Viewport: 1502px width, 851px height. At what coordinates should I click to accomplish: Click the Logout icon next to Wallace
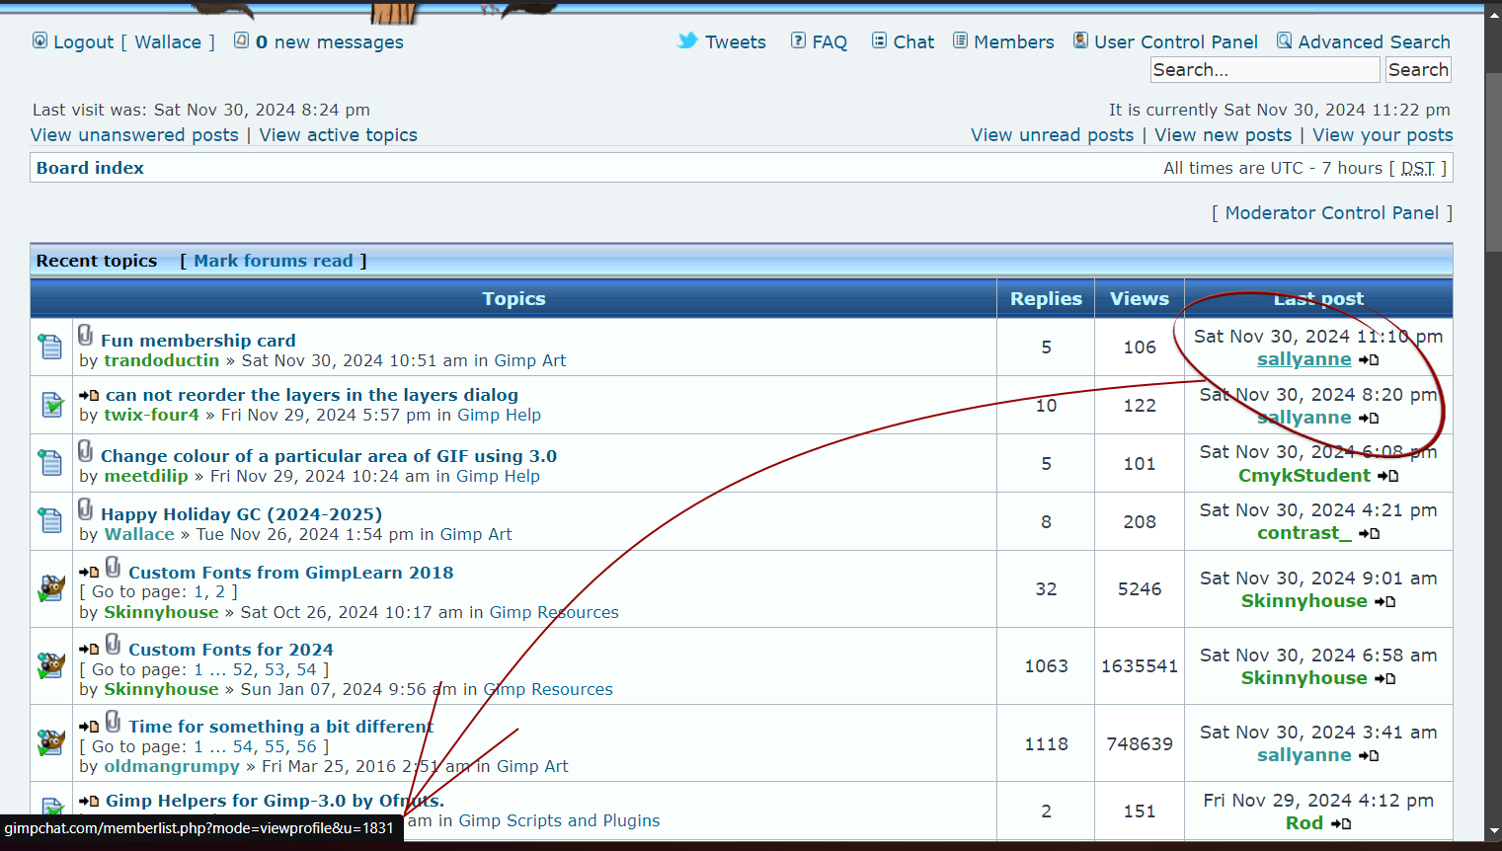pos(40,40)
